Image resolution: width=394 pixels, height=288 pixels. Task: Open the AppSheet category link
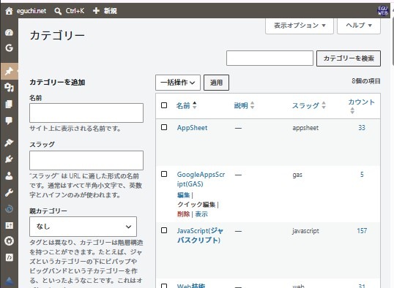192,128
